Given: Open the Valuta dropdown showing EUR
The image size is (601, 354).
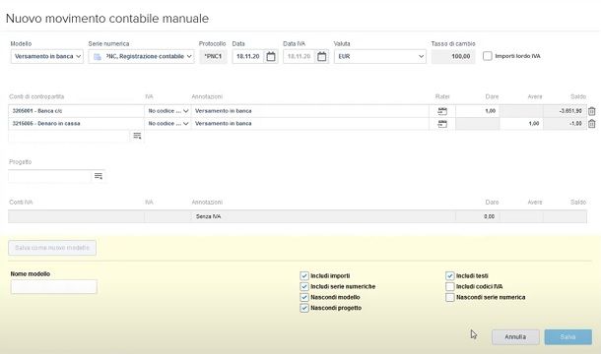Looking at the screenshot, I should pos(380,56).
